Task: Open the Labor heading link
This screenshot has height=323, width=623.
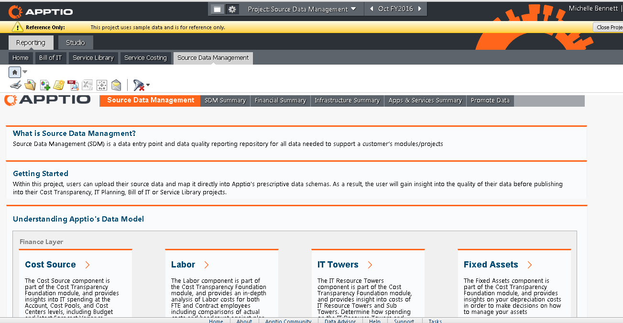Action: click(x=183, y=265)
